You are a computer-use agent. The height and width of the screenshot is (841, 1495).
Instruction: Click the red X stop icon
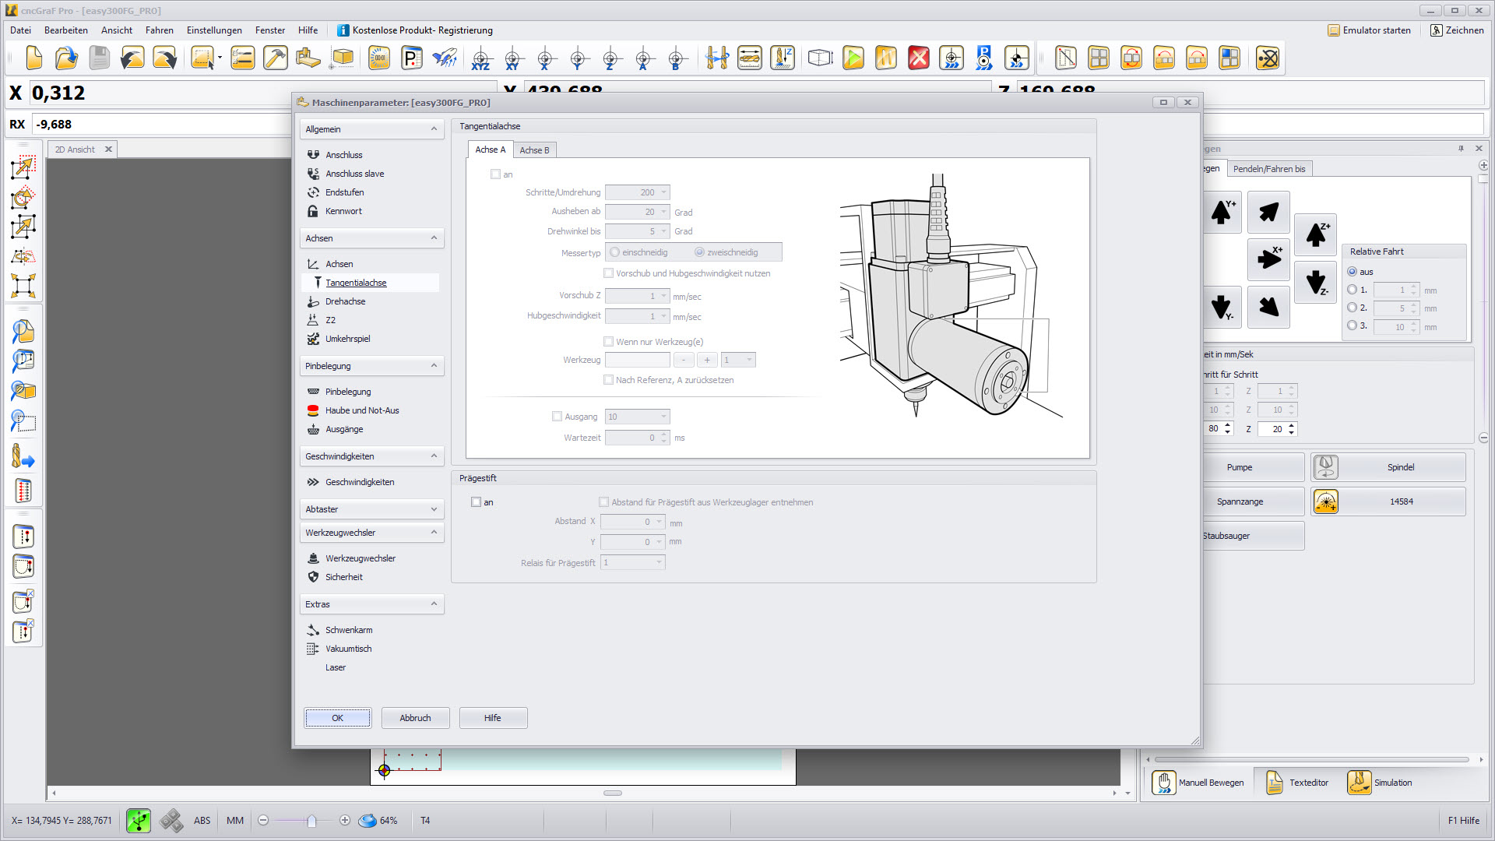pos(919,58)
